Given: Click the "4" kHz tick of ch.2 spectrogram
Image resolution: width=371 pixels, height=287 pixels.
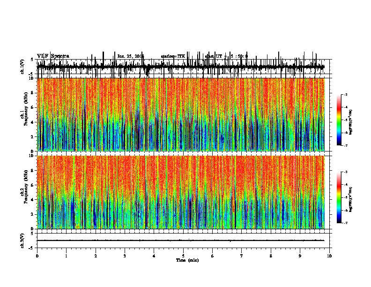Looking at the screenshot, I should point(33,200).
